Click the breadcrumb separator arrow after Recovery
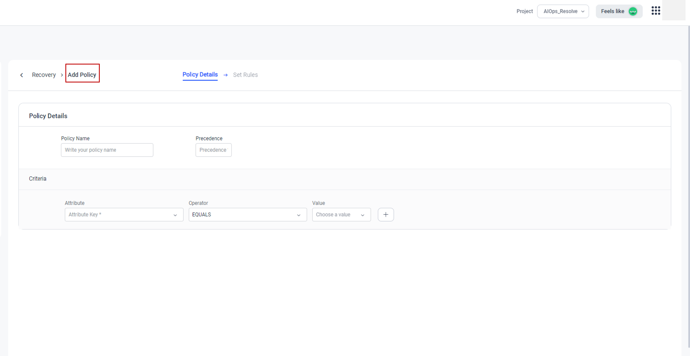 62,75
